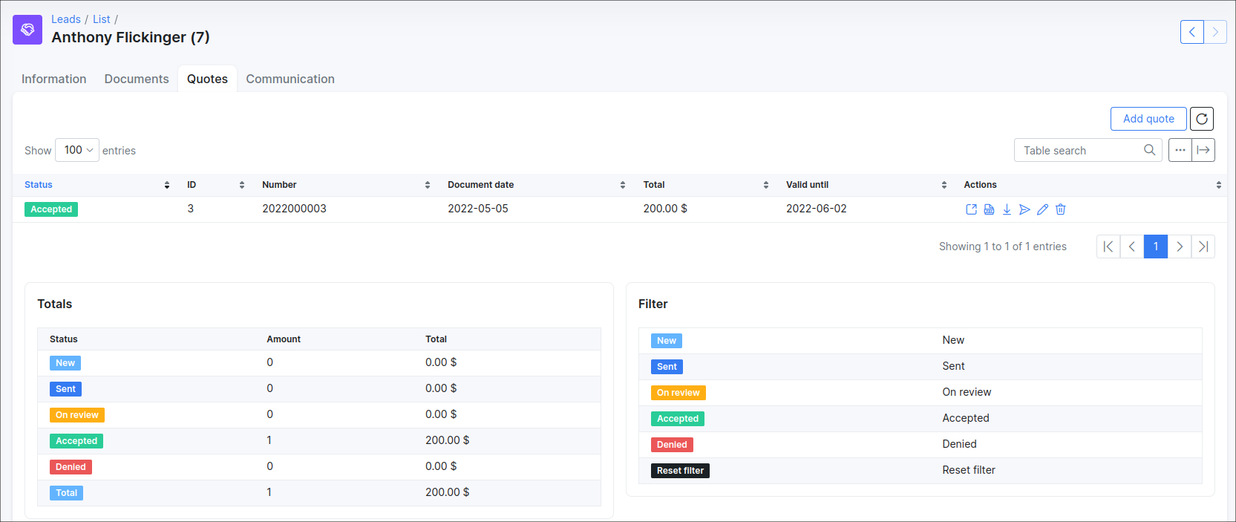
Task: Filter quotes by On review status
Action: [678, 393]
